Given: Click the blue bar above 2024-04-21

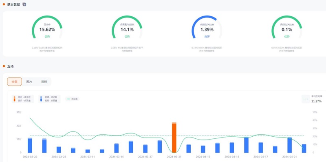Looking at the screenshot, I should pyautogui.click(x=290, y=145).
